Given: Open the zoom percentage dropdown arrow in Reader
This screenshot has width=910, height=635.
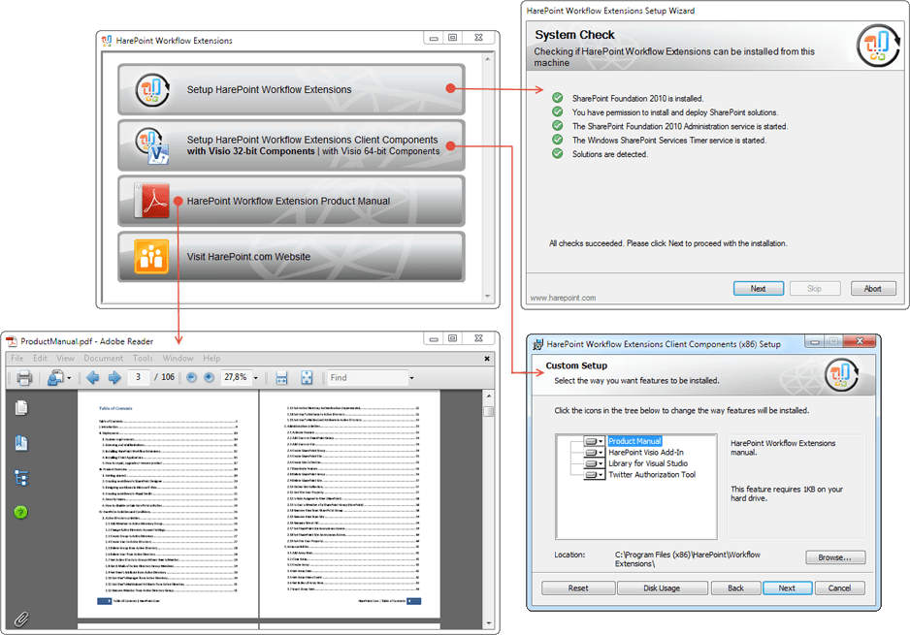Looking at the screenshot, I should 255,378.
